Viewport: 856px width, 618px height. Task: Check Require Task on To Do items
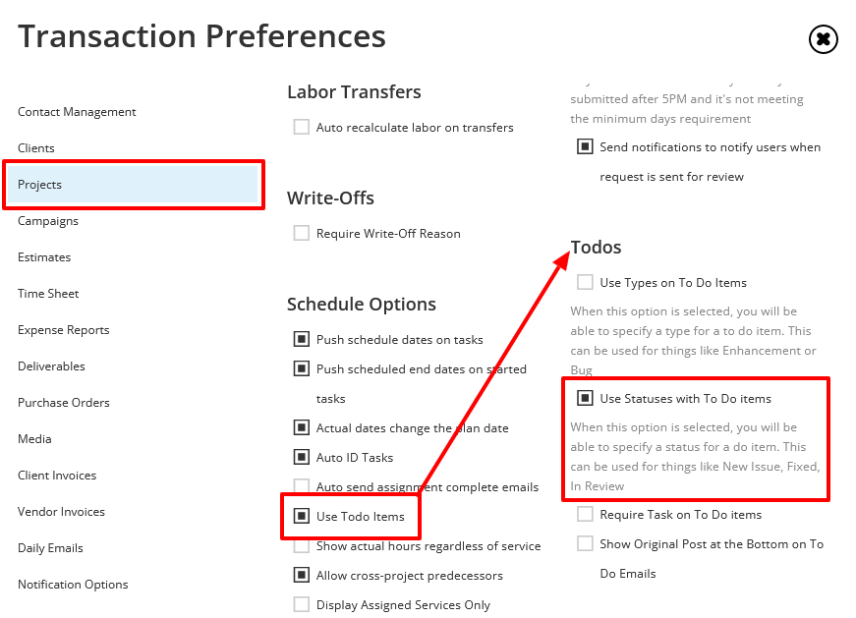(x=586, y=514)
